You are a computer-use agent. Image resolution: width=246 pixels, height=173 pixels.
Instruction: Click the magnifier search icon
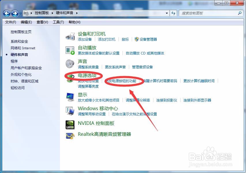[240, 13]
